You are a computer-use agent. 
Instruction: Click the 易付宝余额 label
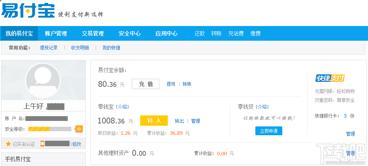112,70
